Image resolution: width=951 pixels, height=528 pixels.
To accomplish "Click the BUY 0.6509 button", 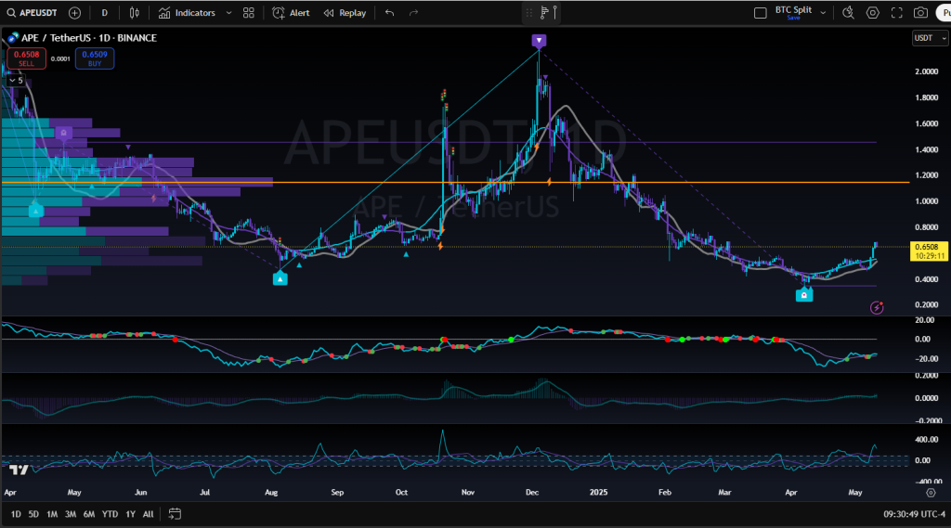I will 95,58.
